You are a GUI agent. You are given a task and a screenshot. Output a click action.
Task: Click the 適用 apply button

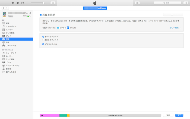pyautogui.click(x=168, y=115)
